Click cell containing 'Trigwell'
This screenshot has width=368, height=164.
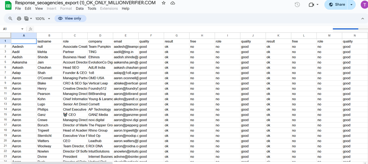pos(49,130)
